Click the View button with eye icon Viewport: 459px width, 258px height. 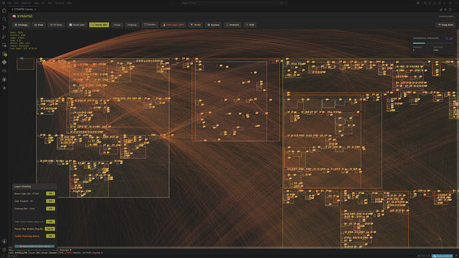[39, 25]
